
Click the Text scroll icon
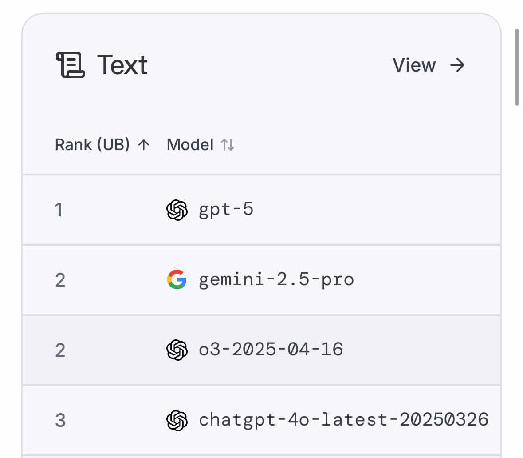pos(71,65)
